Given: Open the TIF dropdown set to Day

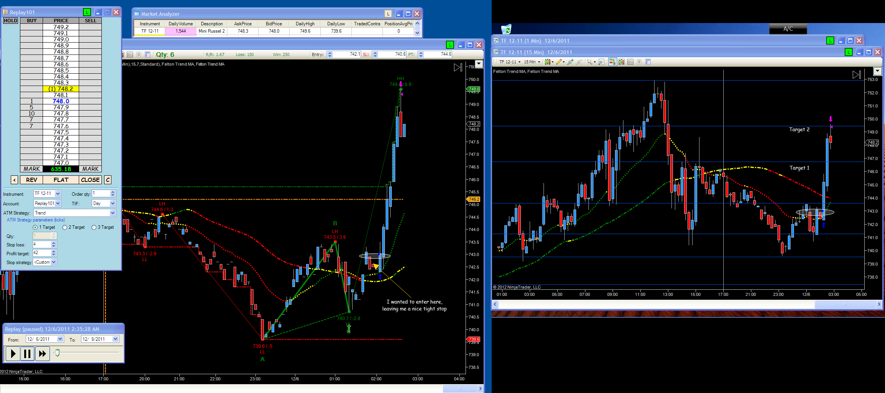Looking at the screenshot, I should point(113,203).
